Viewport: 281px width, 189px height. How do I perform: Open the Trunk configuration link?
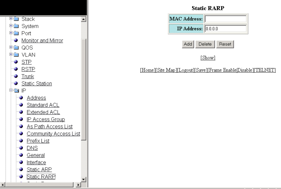pos(28,76)
